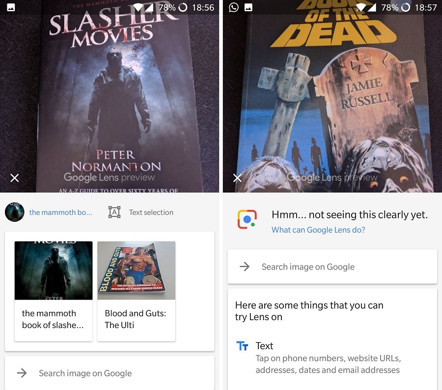Tap the image notification icon in the right status bar
This screenshot has width=442, height=390.
point(249,7)
